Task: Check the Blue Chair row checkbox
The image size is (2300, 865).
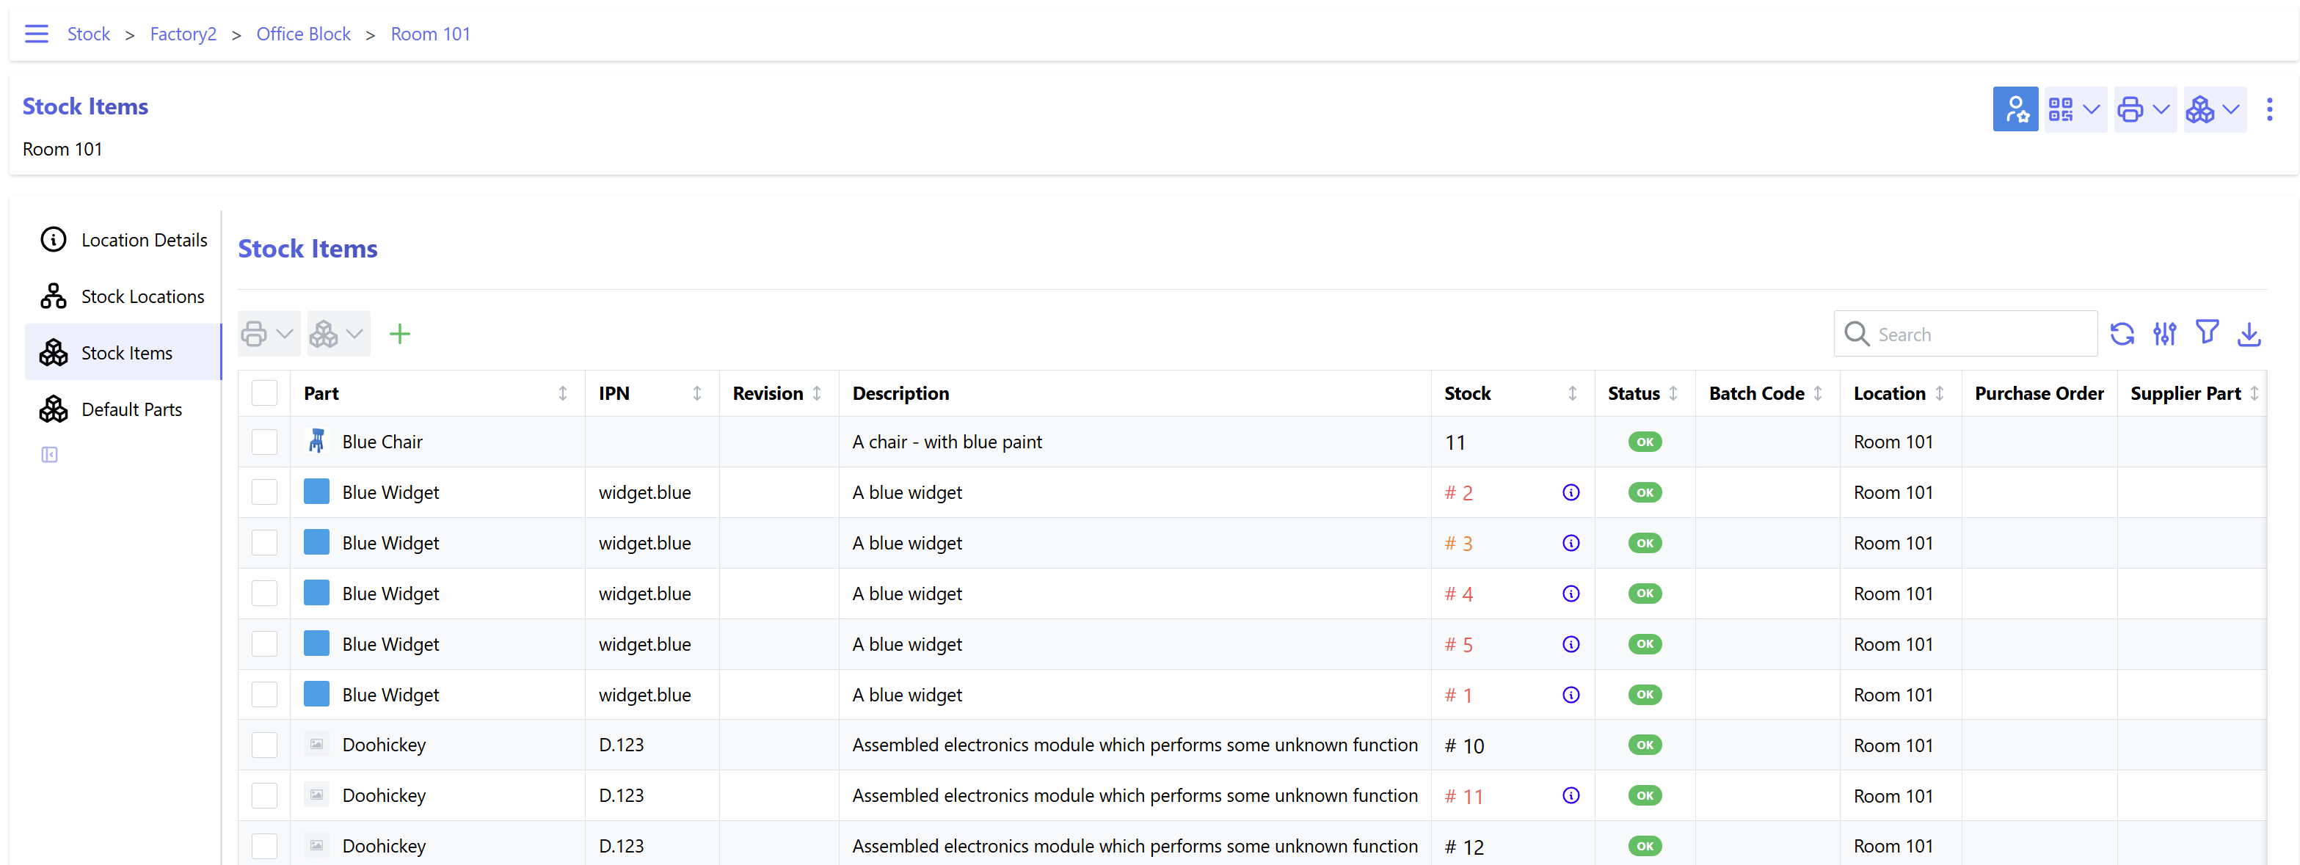Action: [264, 442]
